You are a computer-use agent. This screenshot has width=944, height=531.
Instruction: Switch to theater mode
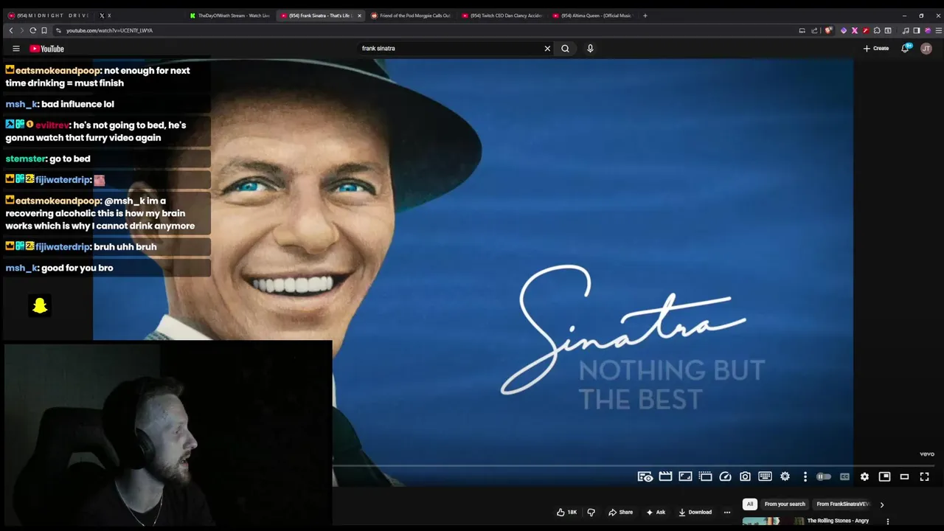click(904, 476)
